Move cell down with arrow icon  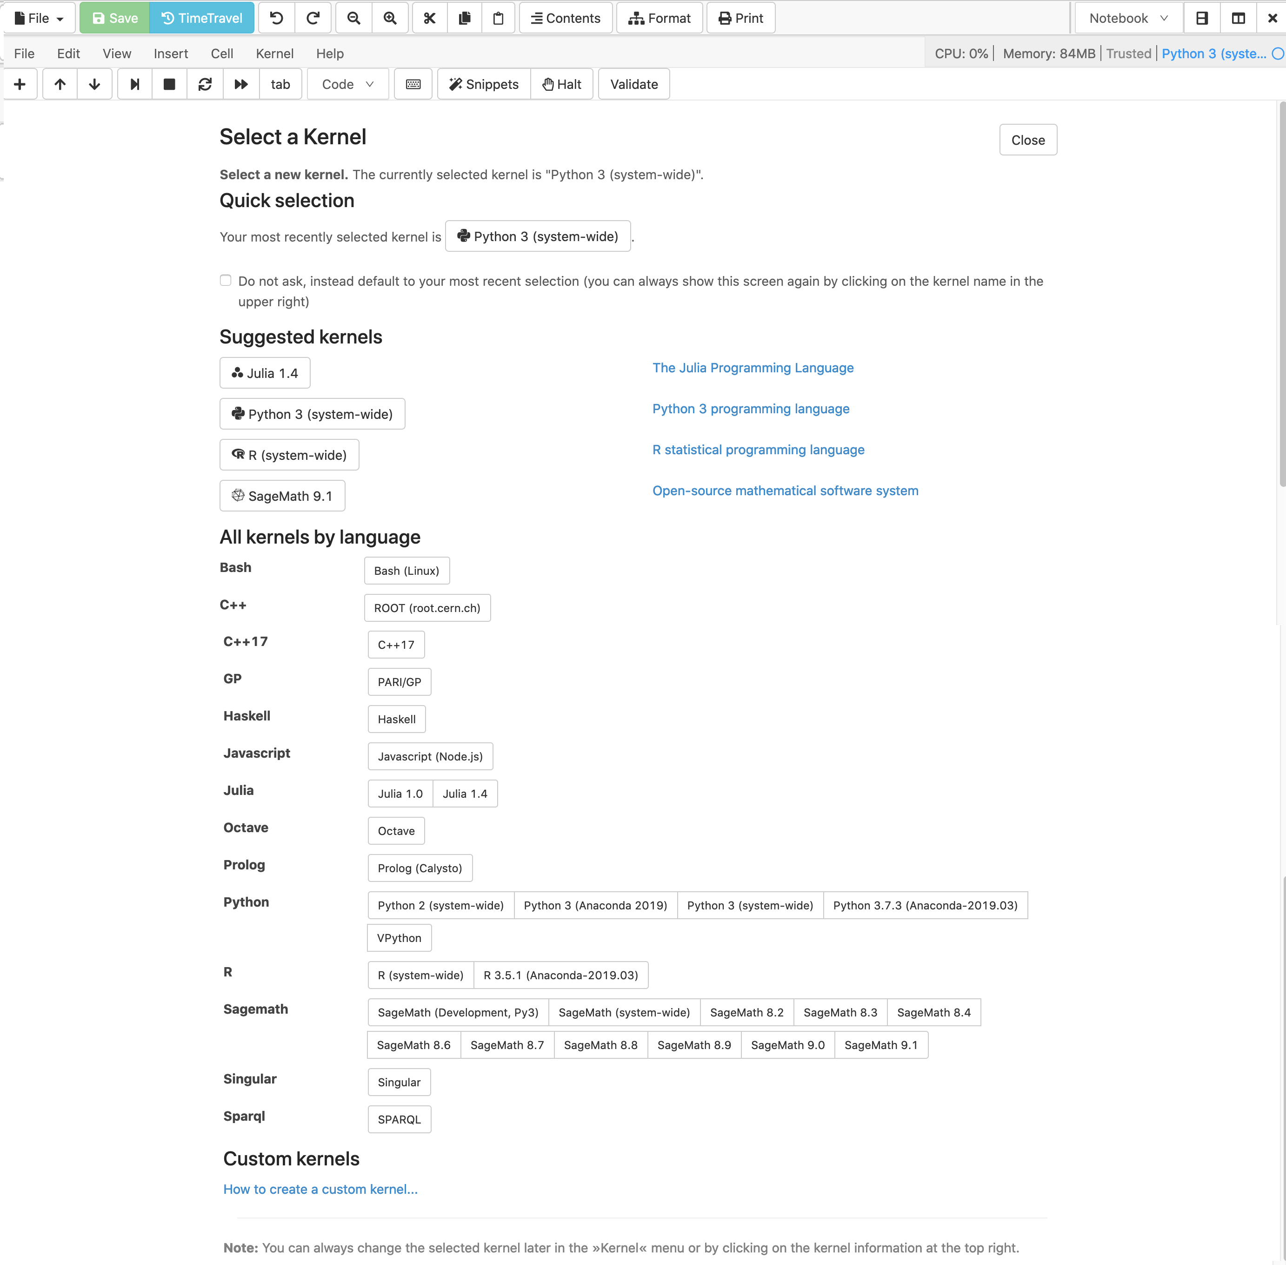pyautogui.click(x=94, y=84)
